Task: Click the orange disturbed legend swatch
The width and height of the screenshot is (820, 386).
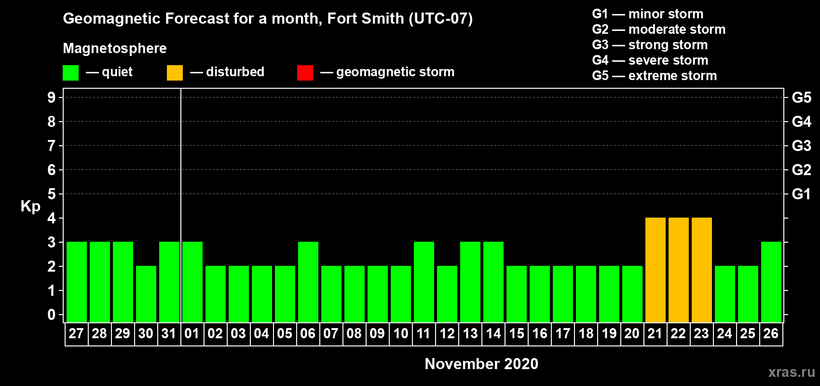Action: pos(175,73)
